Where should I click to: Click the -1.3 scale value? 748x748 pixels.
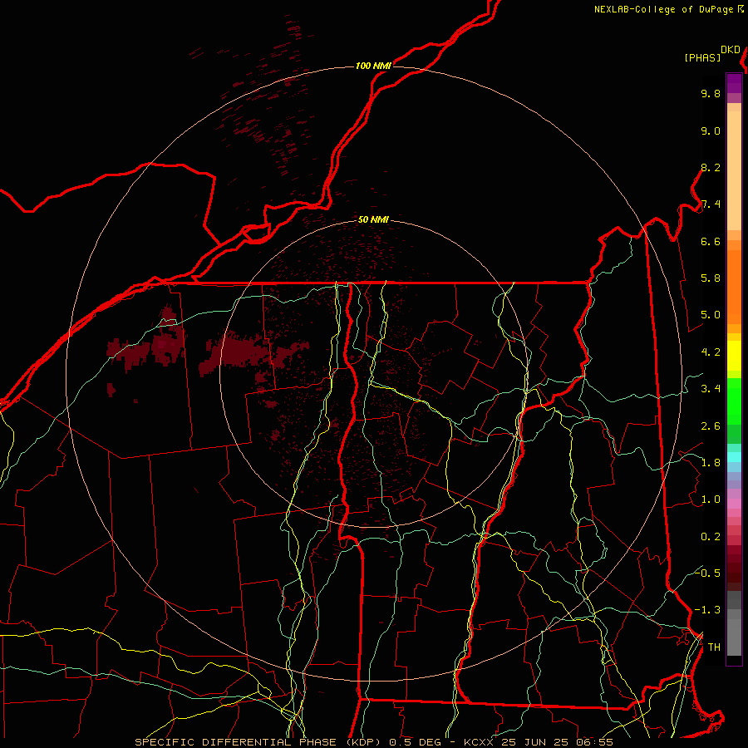point(707,610)
